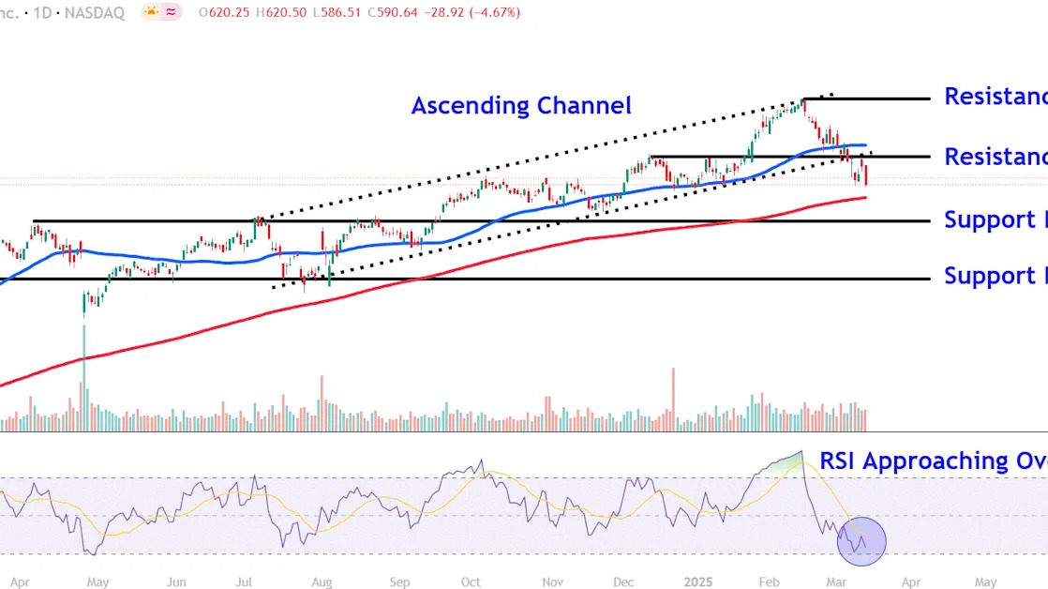Click the bottommost Support label

(x=996, y=276)
